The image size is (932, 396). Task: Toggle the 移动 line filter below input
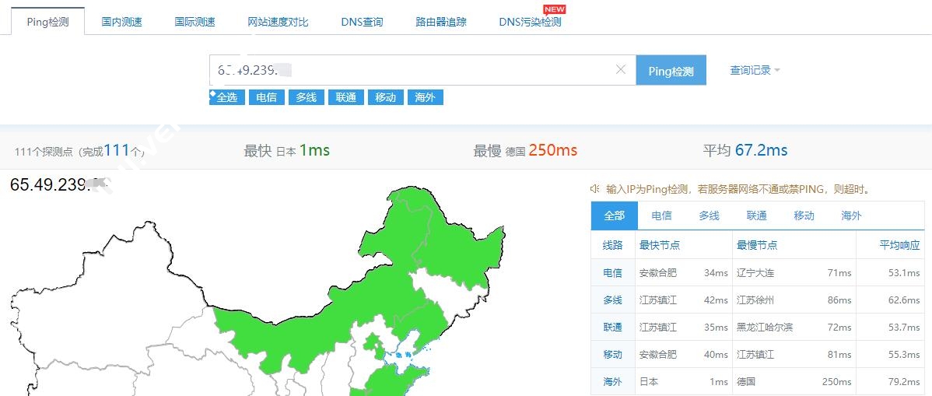coord(386,97)
